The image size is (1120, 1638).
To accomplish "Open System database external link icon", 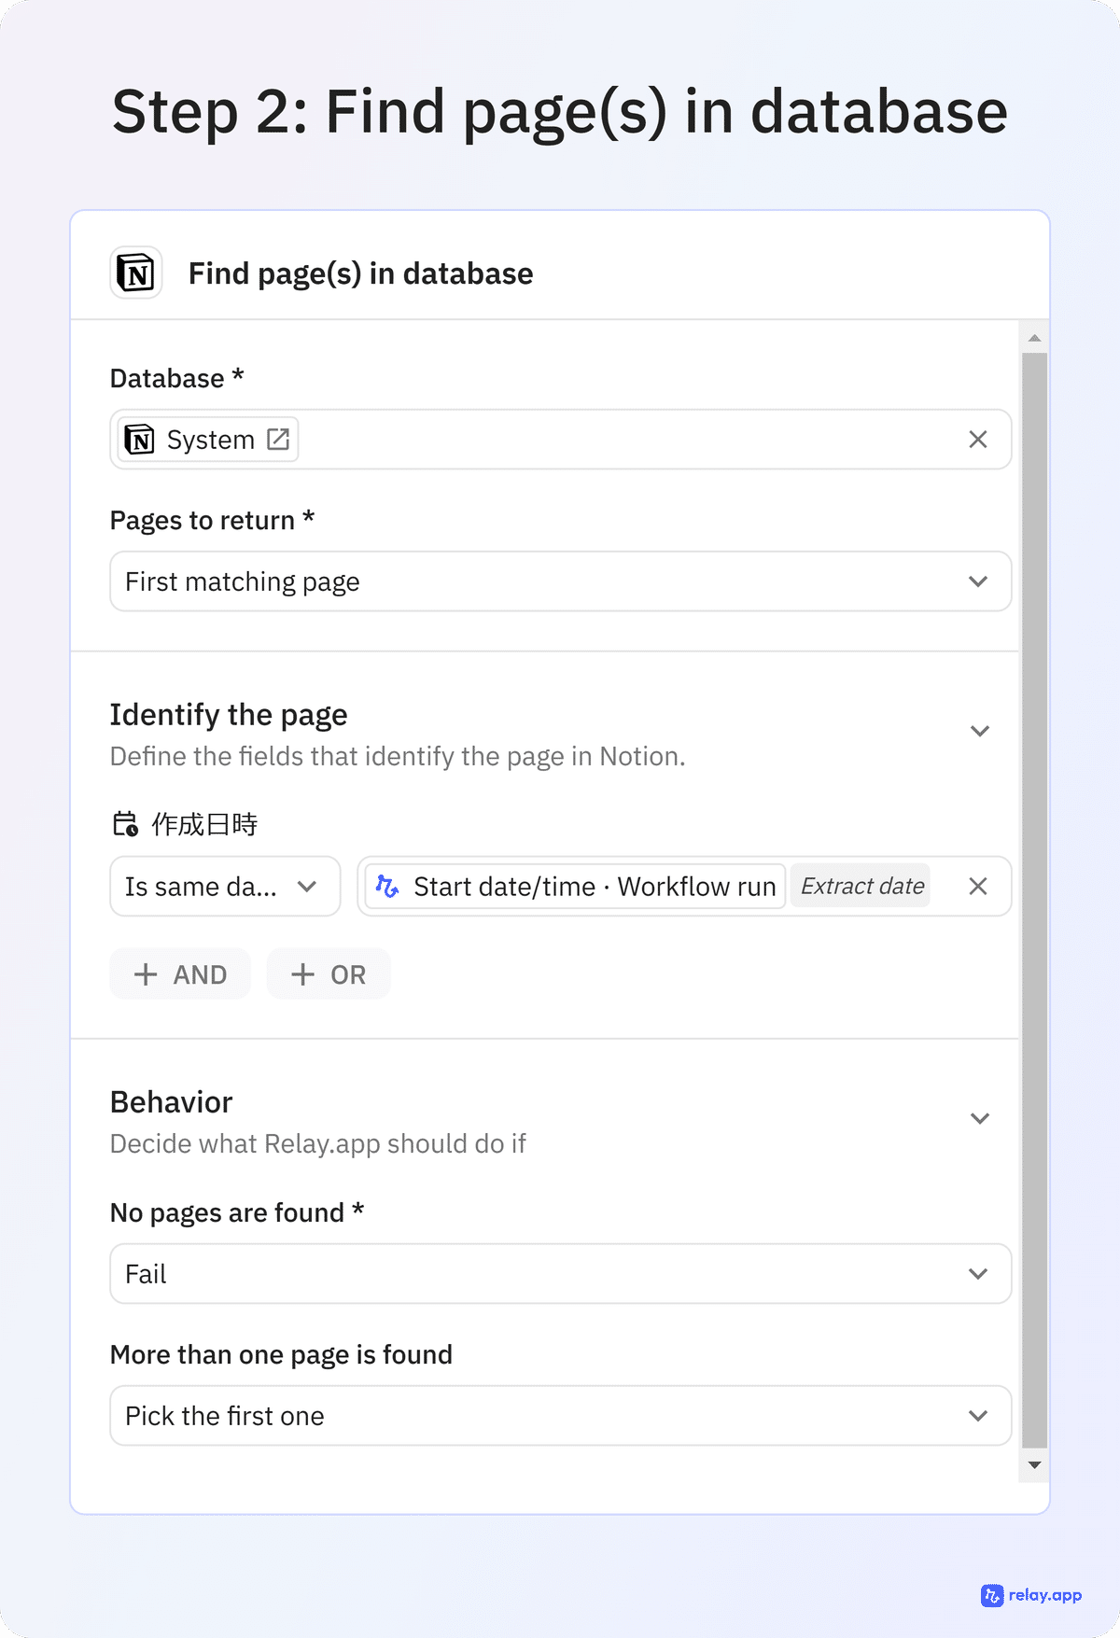I will [278, 439].
